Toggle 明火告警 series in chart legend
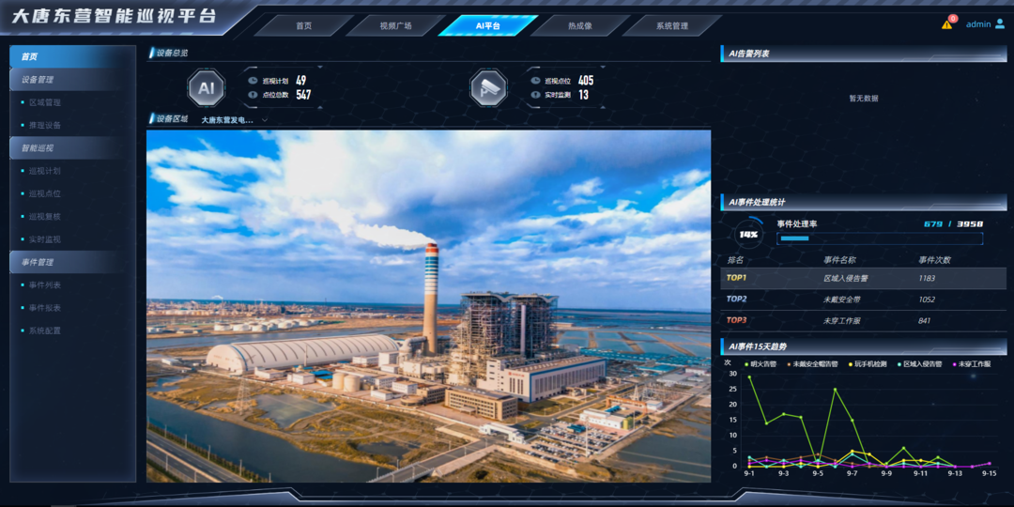 [x=765, y=363]
